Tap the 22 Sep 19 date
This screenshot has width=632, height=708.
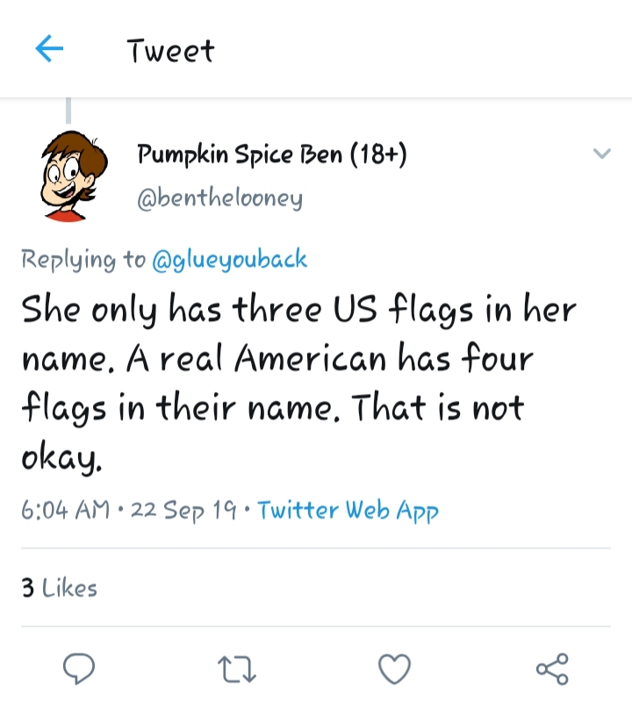click(183, 511)
